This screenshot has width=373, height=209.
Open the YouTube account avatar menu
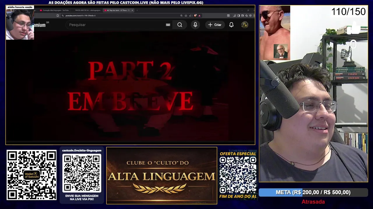pyautogui.click(x=245, y=25)
